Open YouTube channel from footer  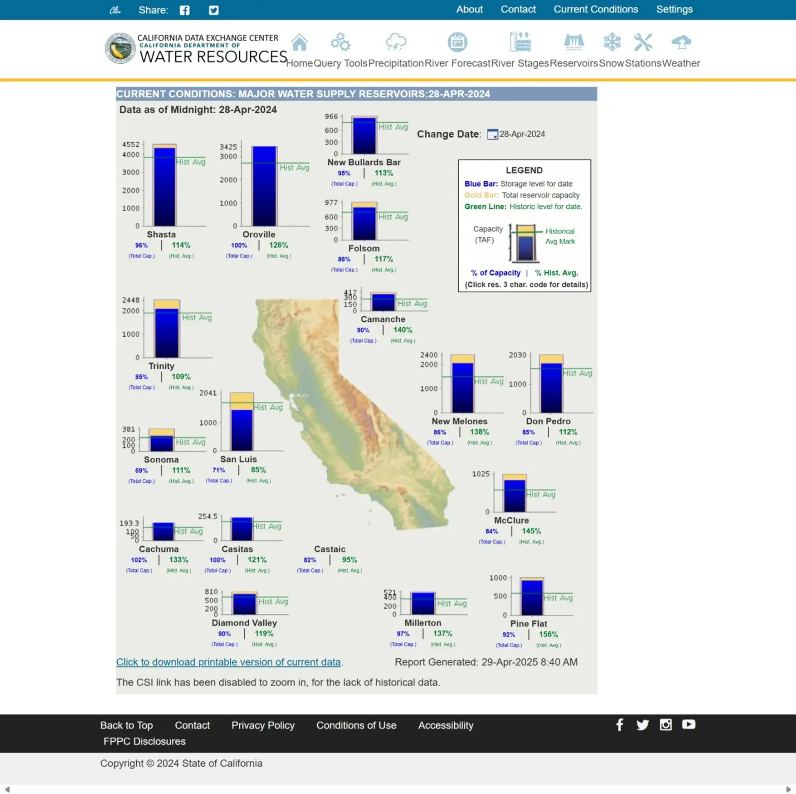(x=688, y=725)
